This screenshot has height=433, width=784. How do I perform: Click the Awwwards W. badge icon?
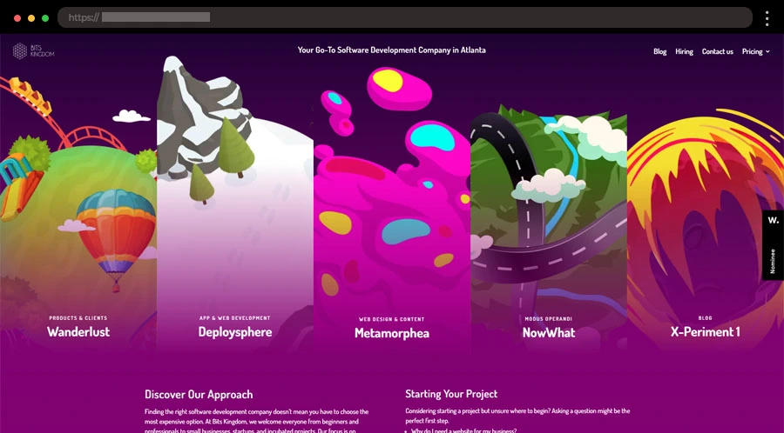(773, 221)
